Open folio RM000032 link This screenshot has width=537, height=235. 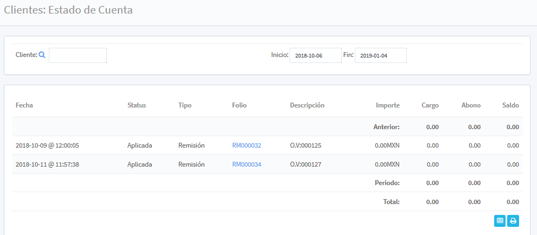click(246, 145)
